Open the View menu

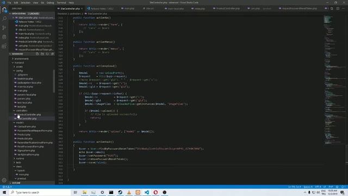(x=35, y=3)
